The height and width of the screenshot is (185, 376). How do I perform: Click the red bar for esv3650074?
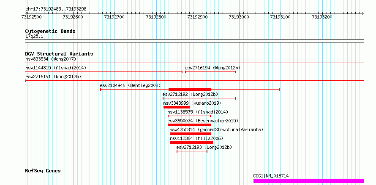(x=189, y=125)
